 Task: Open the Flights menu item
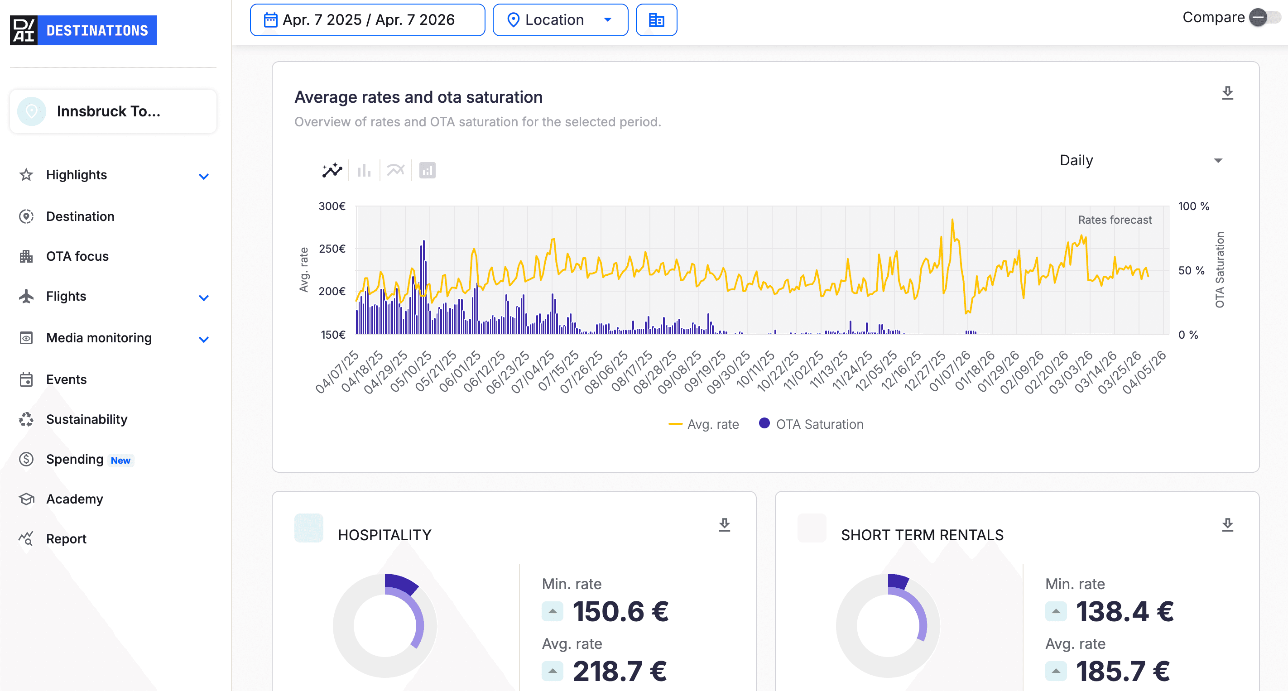pos(114,296)
